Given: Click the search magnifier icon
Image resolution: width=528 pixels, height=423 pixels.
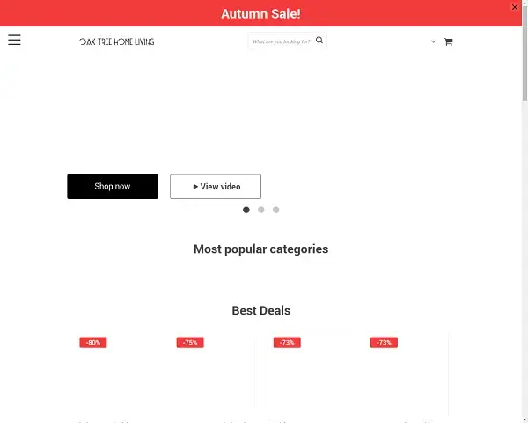Looking at the screenshot, I should [319, 41].
